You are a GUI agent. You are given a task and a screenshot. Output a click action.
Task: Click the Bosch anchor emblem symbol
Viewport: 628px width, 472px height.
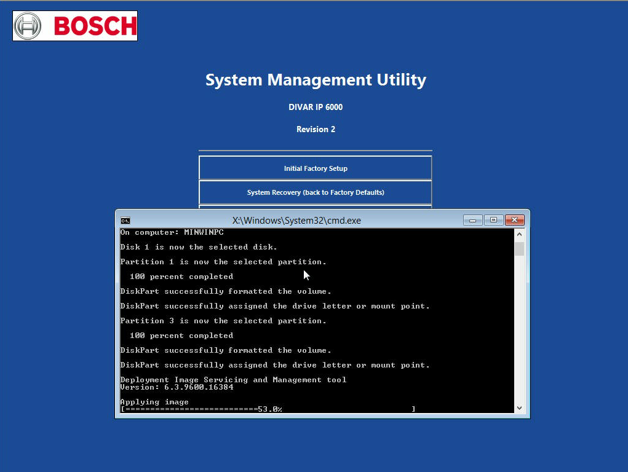coord(29,26)
